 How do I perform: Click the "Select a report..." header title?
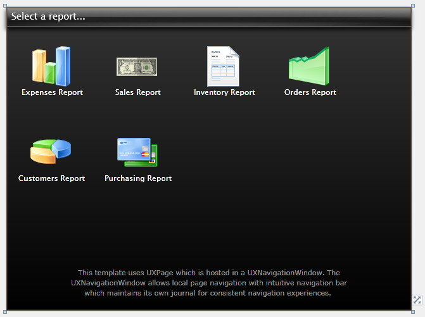point(48,17)
